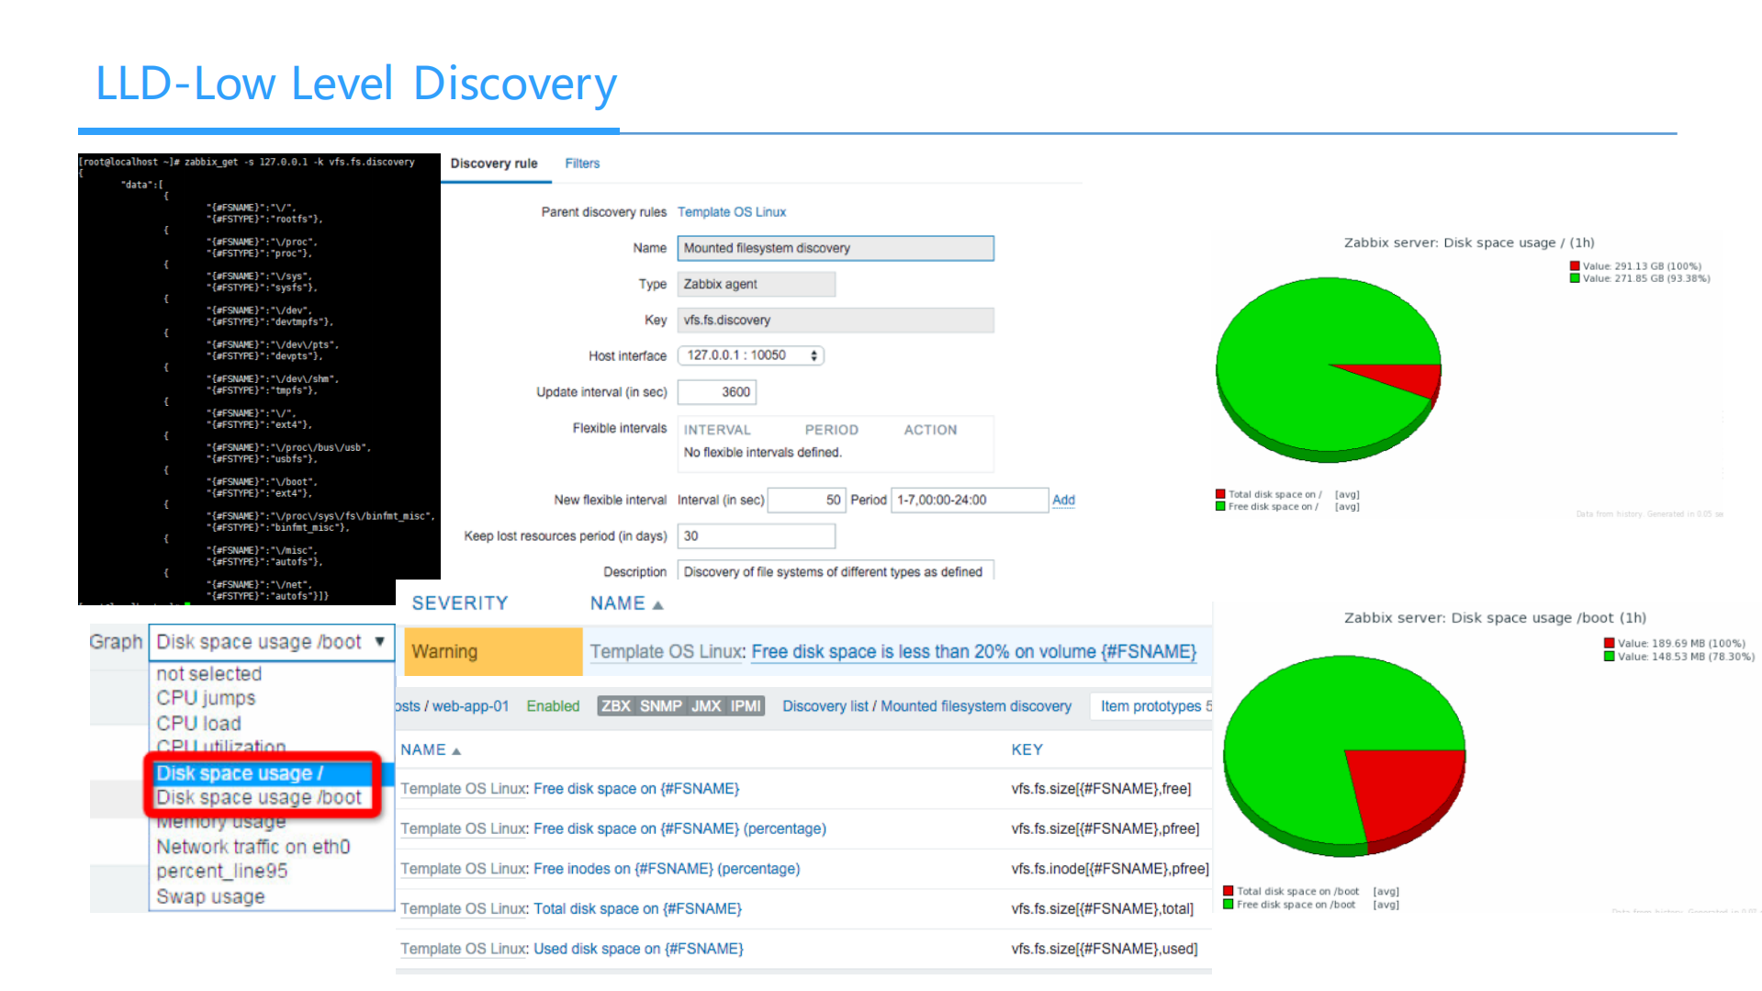Open the Graph dropdown showing Disk space usage /boot
This screenshot has height=991, width=1762.
point(271,642)
